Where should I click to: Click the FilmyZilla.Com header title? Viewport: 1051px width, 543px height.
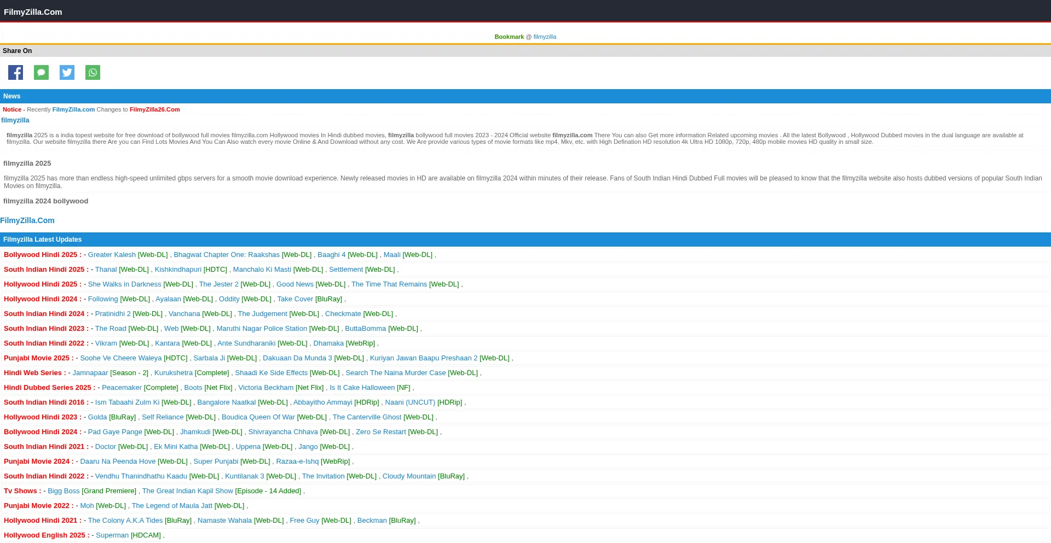click(x=33, y=11)
